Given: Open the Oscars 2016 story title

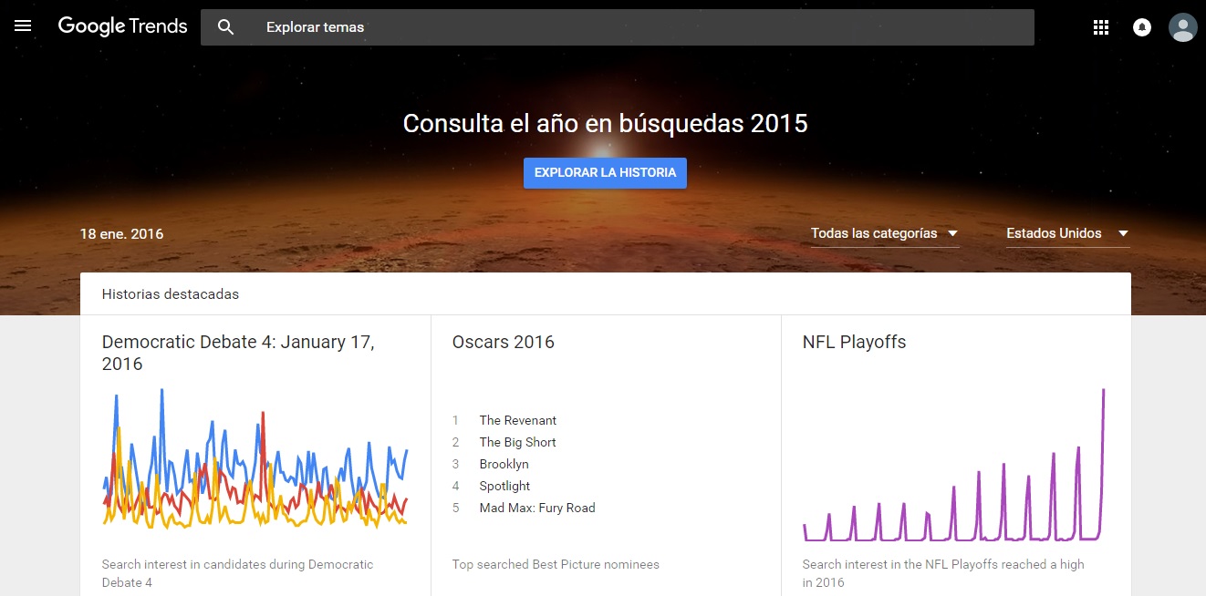Looking at the screenshot, I should (503, 343).
